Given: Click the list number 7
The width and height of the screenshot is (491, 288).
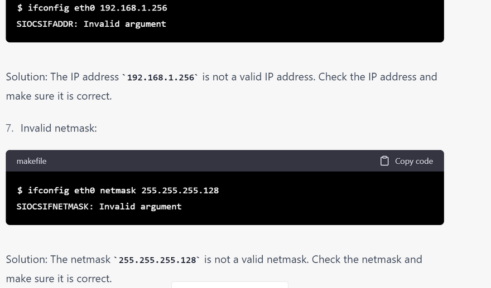Looking at the screenshot, I should pyautogui.click(x=9, y=128).
